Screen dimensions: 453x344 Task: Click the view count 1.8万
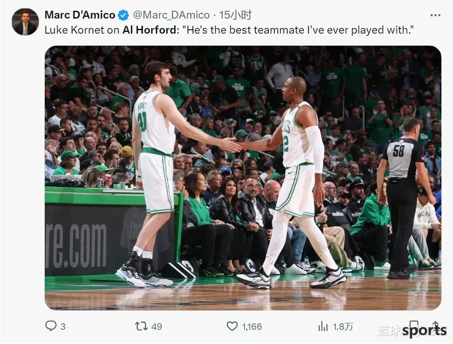pos(343,327)
